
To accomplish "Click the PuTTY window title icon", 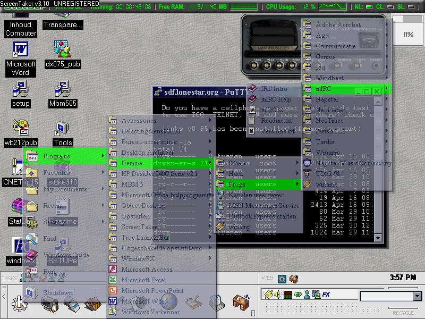I will pos(158,92).
